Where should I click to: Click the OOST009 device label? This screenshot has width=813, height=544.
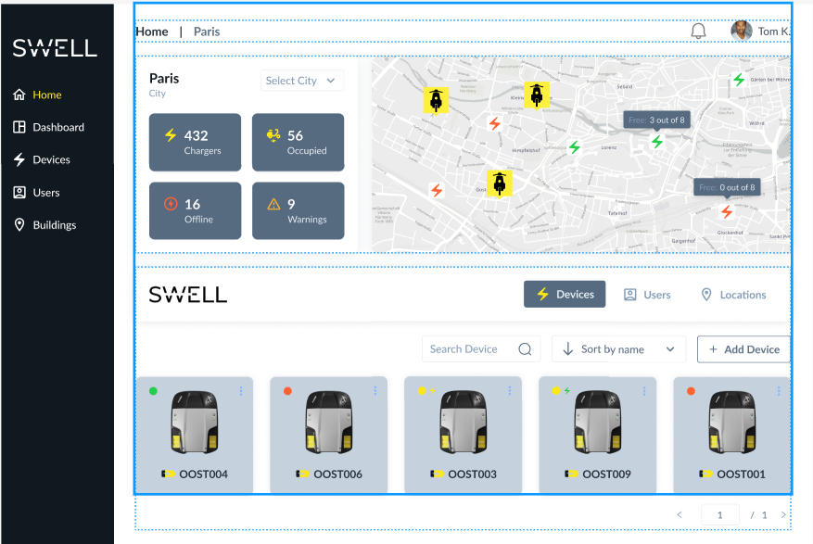pos(606,474)
